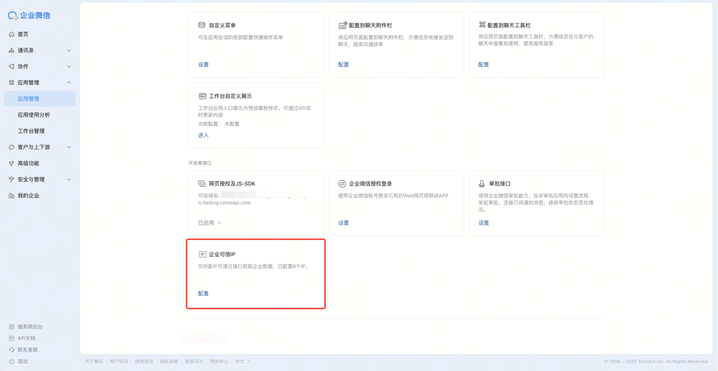The height and width of the screenshot is (371, 718).
Task: Click 设置 under 自定义菜单
Action: (203, 65)
